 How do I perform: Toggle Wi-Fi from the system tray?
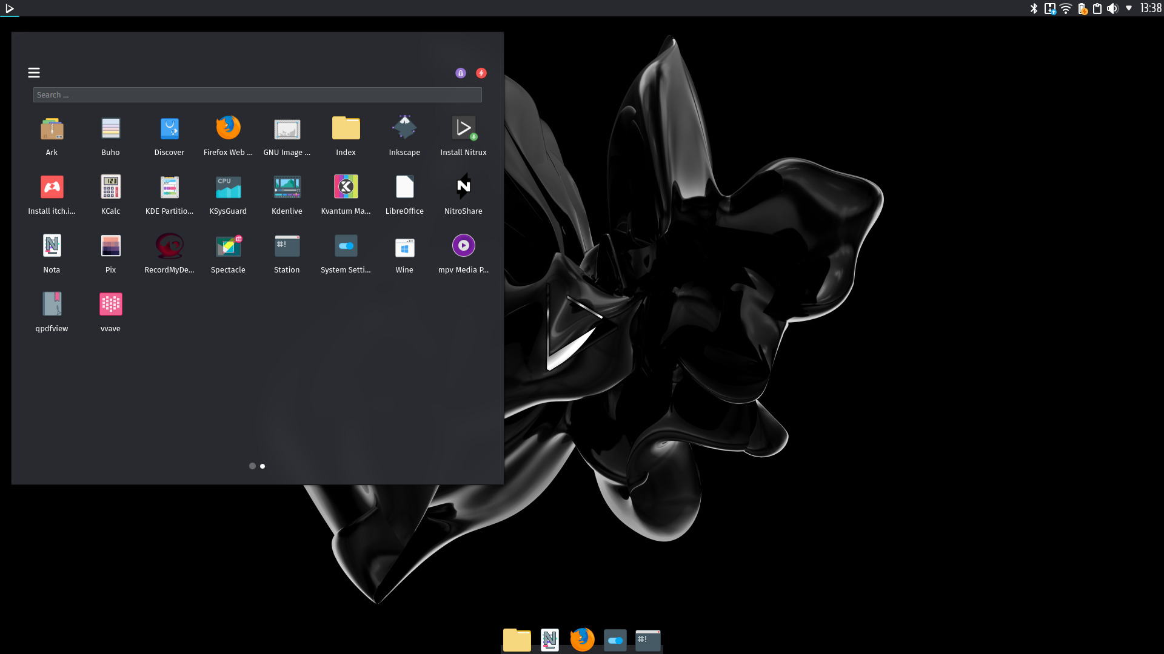click(1066, 8)
